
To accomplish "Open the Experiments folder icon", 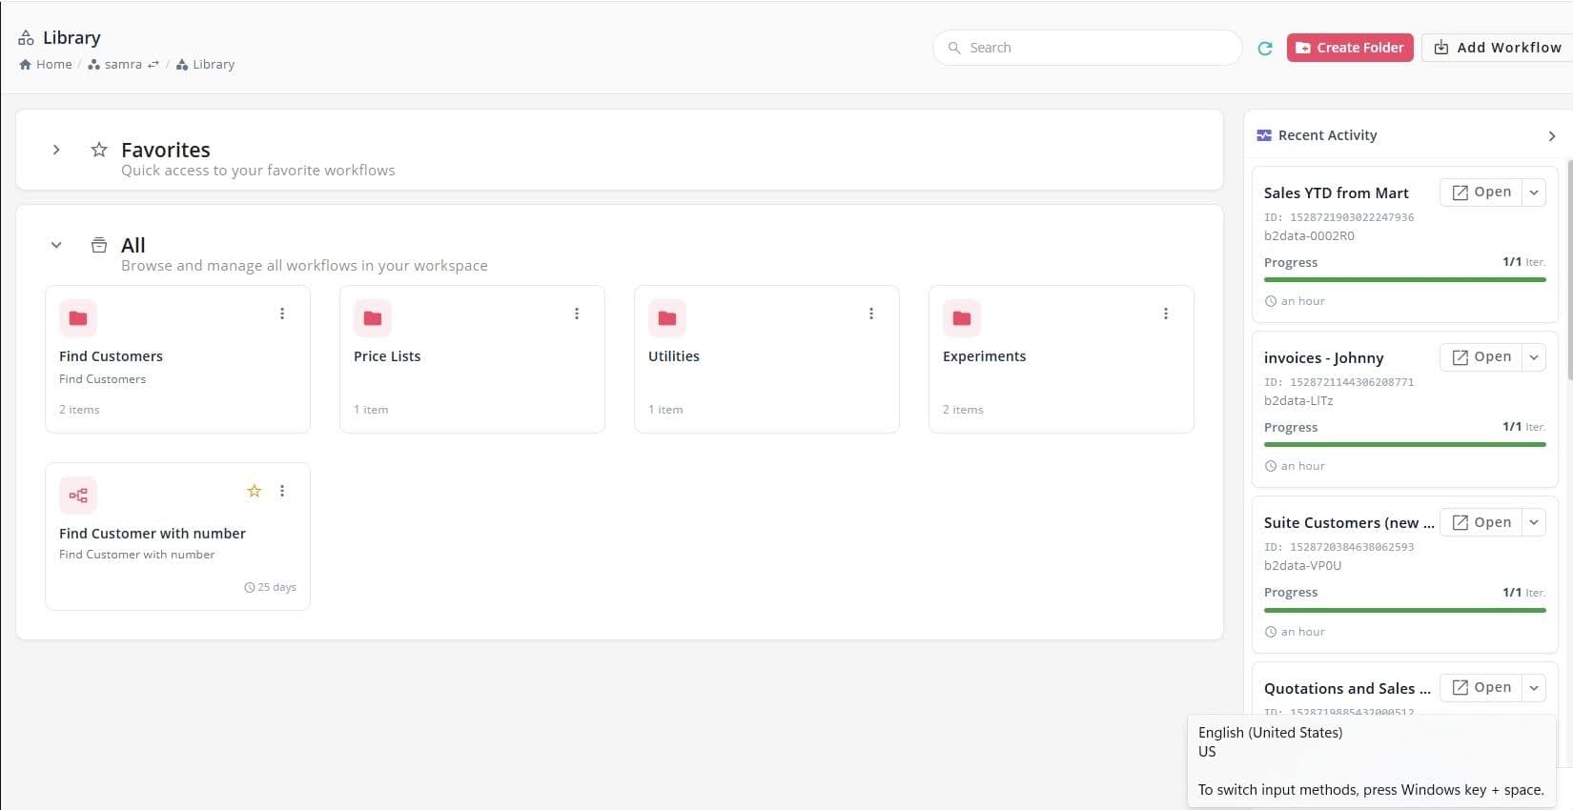I will point(962,318).
